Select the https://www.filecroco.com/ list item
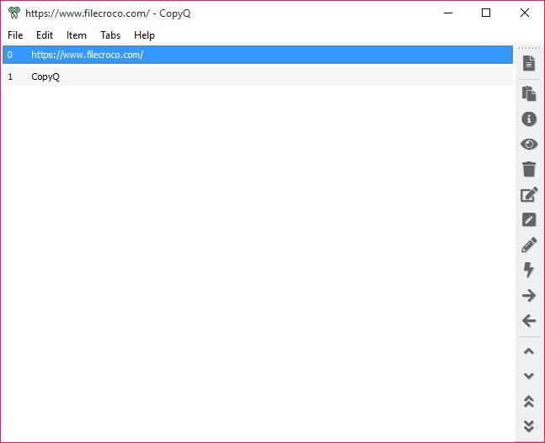The width and height of the screenshot is (545, 443). pyautogui.click(x=258, y=55)
